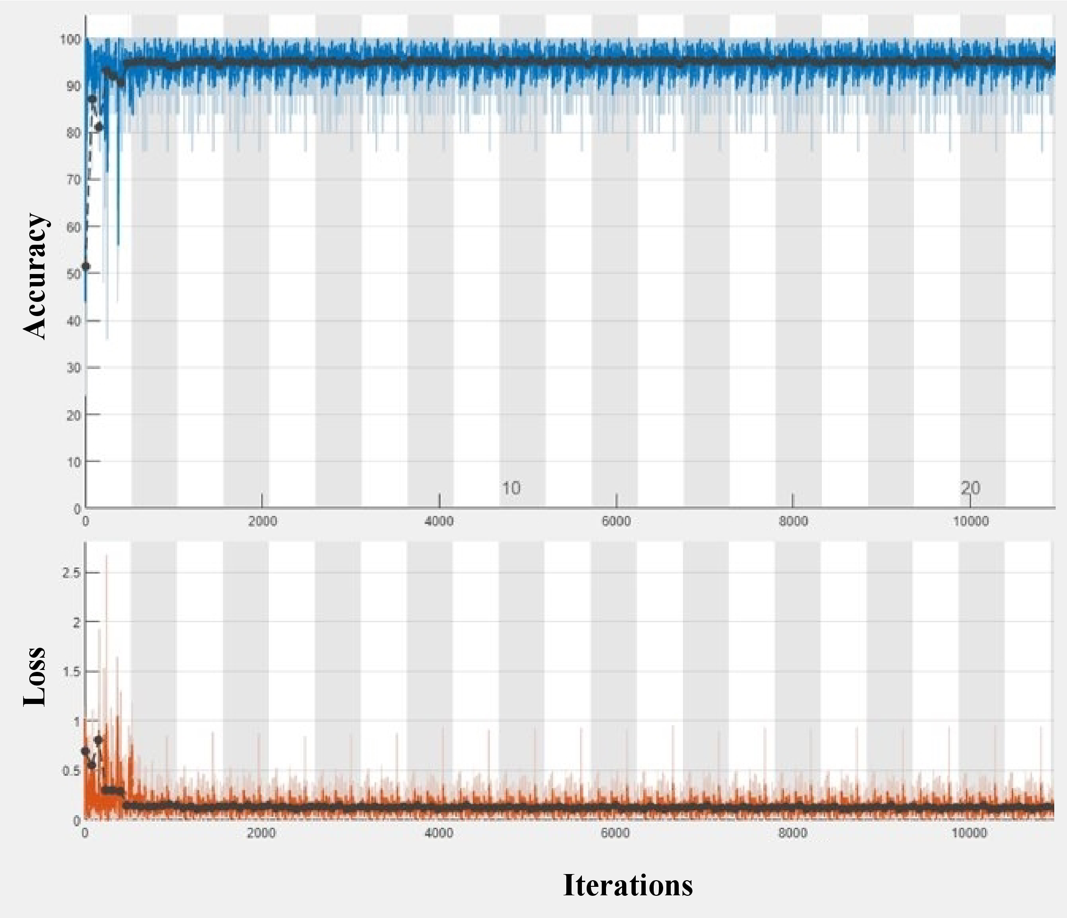The image size is (1067, 918).
Task: Select the validation accuracy point near 87
Action: [93, 99]
